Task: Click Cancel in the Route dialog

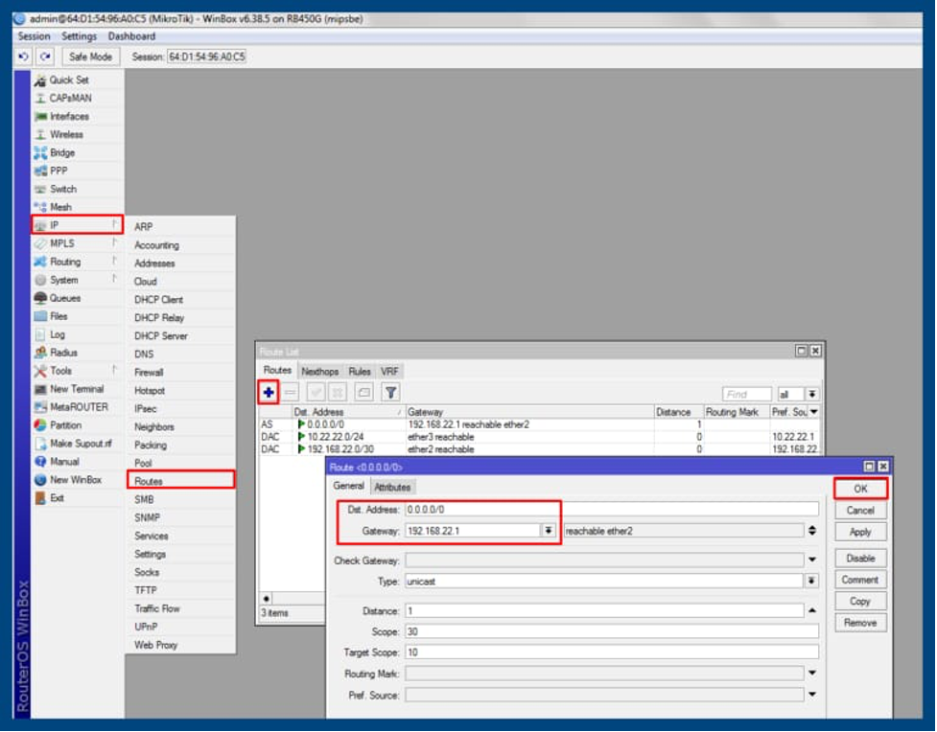Action: 860,511
